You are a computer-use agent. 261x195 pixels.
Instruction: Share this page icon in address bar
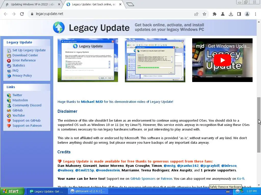coord(196,14)
